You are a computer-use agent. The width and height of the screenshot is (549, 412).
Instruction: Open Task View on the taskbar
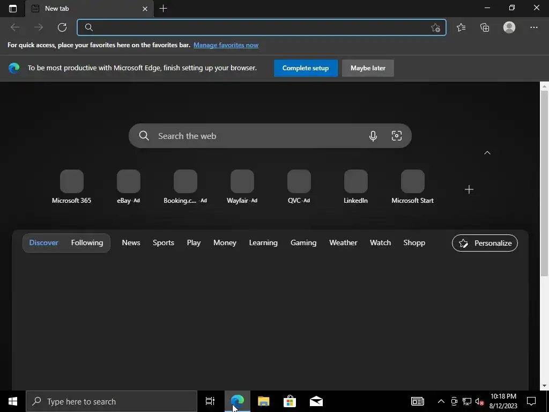pos(210,401)
